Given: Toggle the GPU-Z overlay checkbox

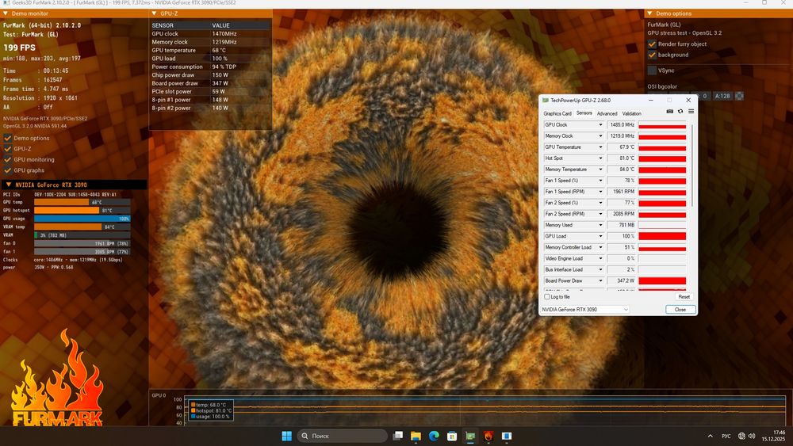Looking at the screenshot, I should point(8,148).
